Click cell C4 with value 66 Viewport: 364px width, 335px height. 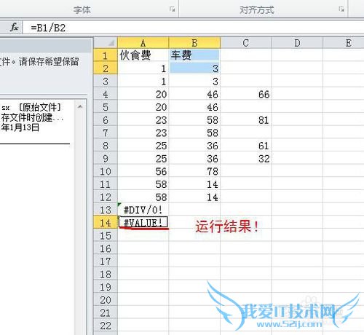[246, 94]
